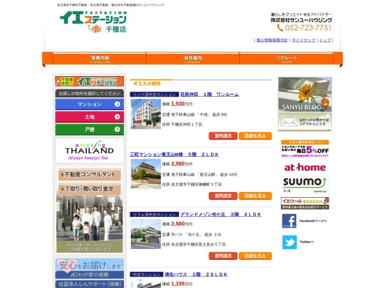Click 詳細を見る for グランドメゾン光ケ丘 listing
385x288 pixels.
pos(255,255)
